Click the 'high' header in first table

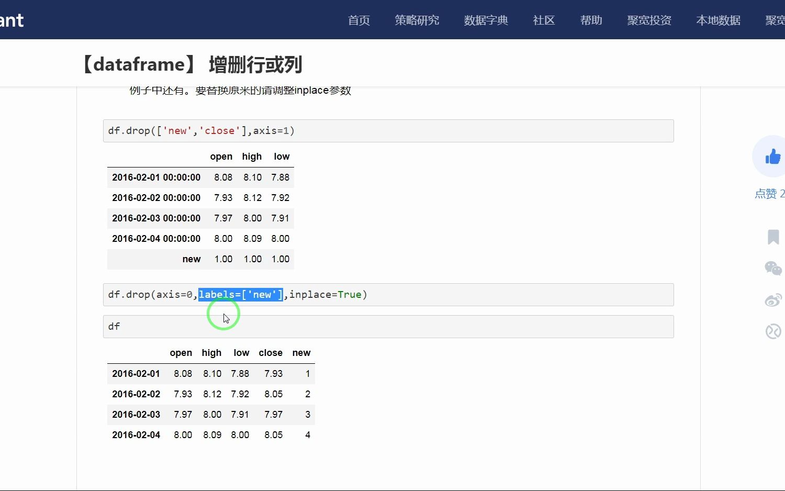252,157
